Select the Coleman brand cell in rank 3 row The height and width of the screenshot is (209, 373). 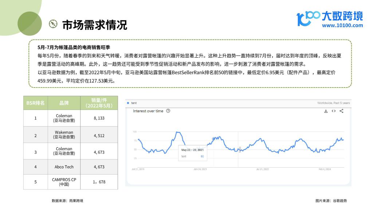[64, 151]
